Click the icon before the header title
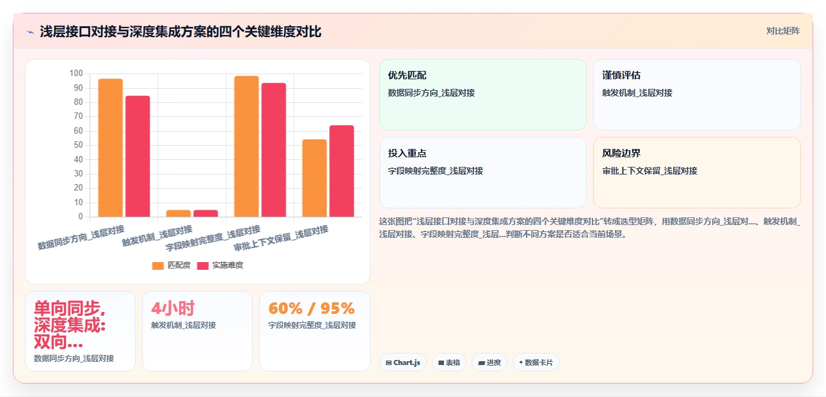 pos(30,31)
